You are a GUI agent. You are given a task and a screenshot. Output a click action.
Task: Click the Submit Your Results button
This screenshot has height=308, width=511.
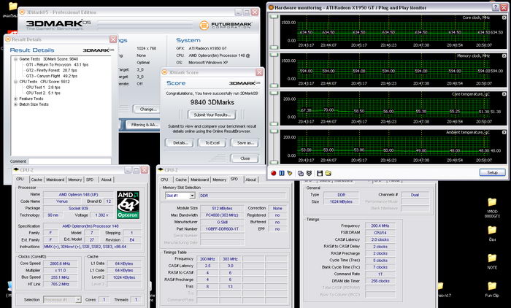[212, 115]
